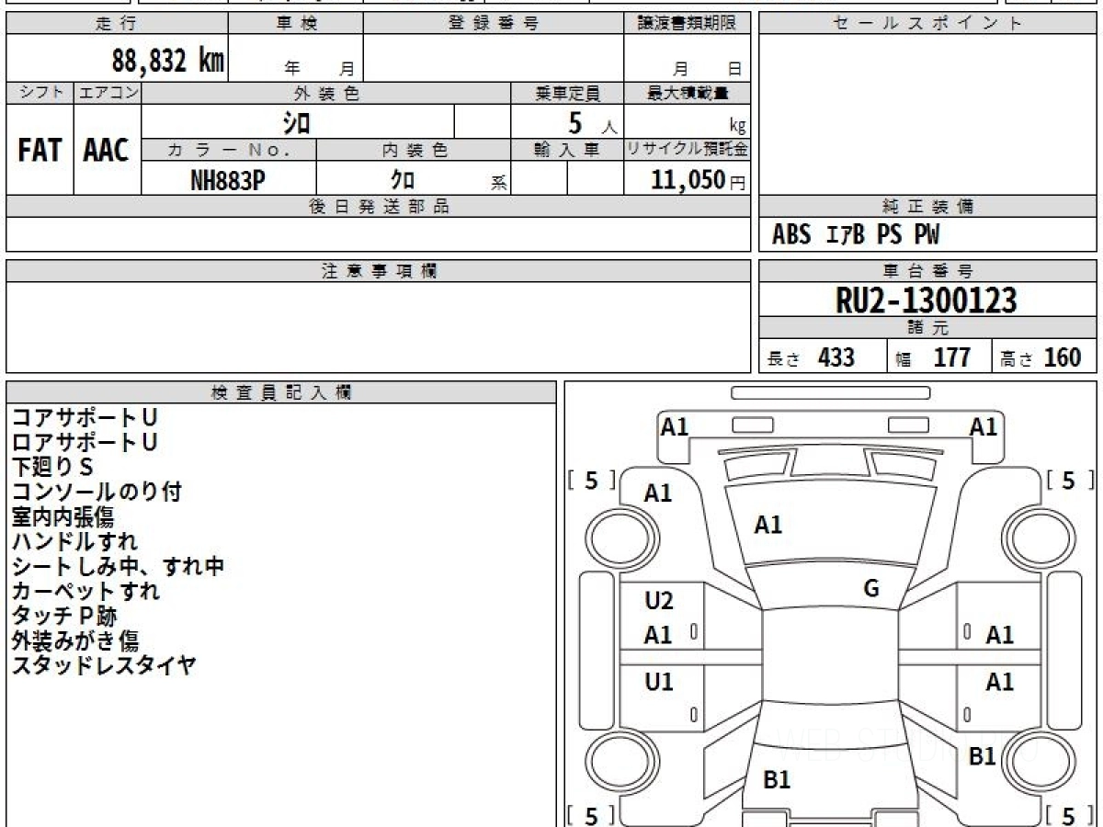Viewport: 1103px width, 827px height.
Task: Click the エアコン label
Action: point(108,93)
